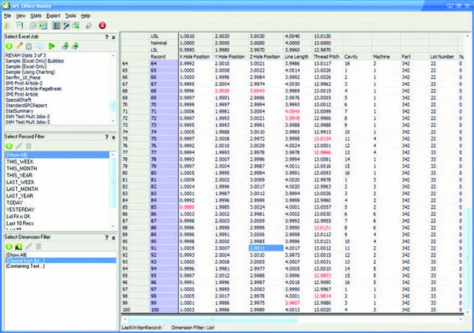Open help for Select Excel Job panel
Screen dimensions: 474x333
click(x=107, y=37)
